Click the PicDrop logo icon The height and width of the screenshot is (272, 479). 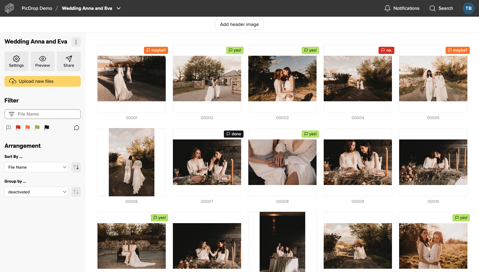9,8
